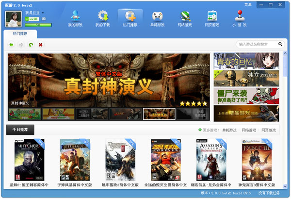Open the 青春的回忆 banner
Screen dimensions: 291x199
(246, 61)
